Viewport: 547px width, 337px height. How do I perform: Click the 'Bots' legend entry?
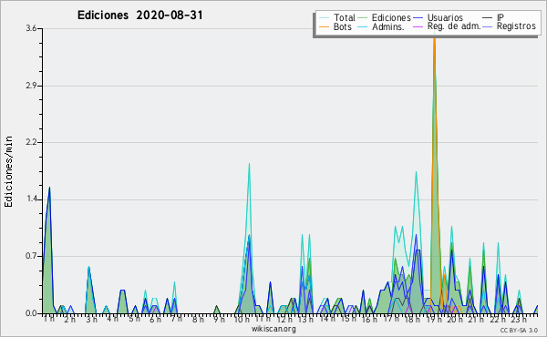342,26
